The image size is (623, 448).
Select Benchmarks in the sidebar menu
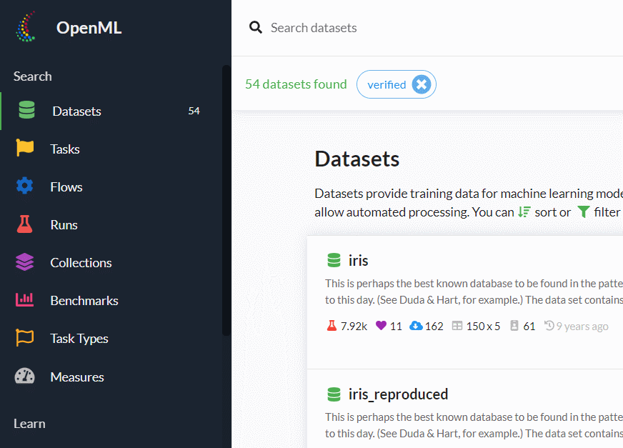[84, 301]
